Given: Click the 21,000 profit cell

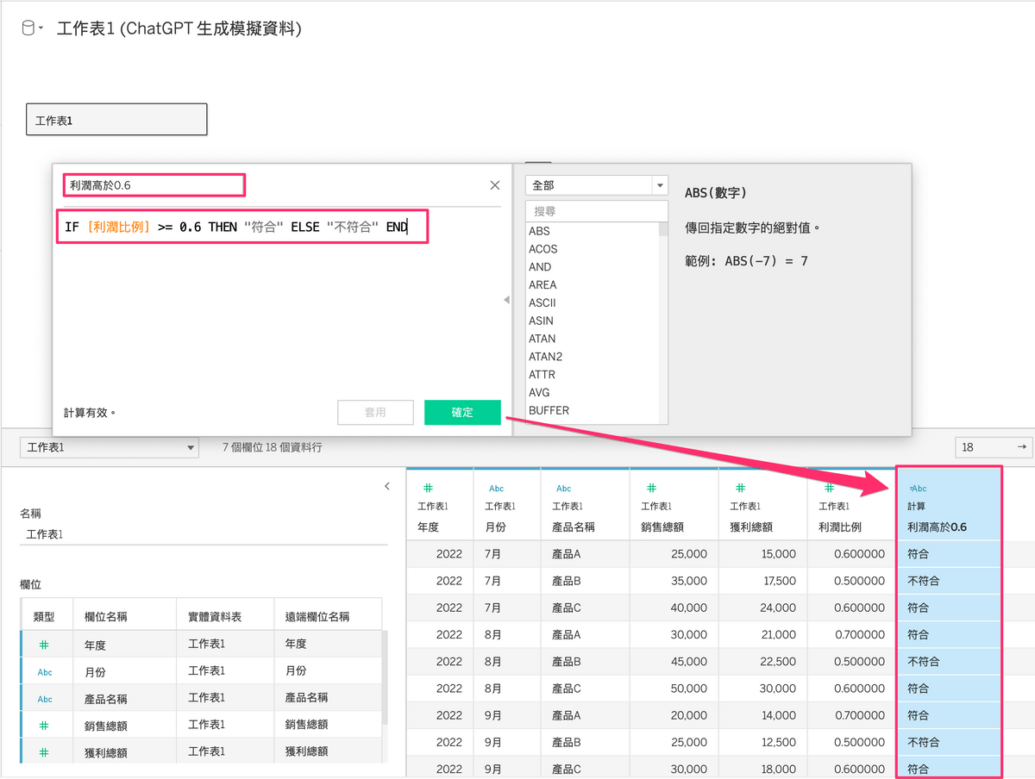Looking at the screenshot, I should tap(762, 634).
